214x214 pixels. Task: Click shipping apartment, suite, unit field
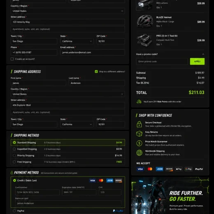(68, 112)
